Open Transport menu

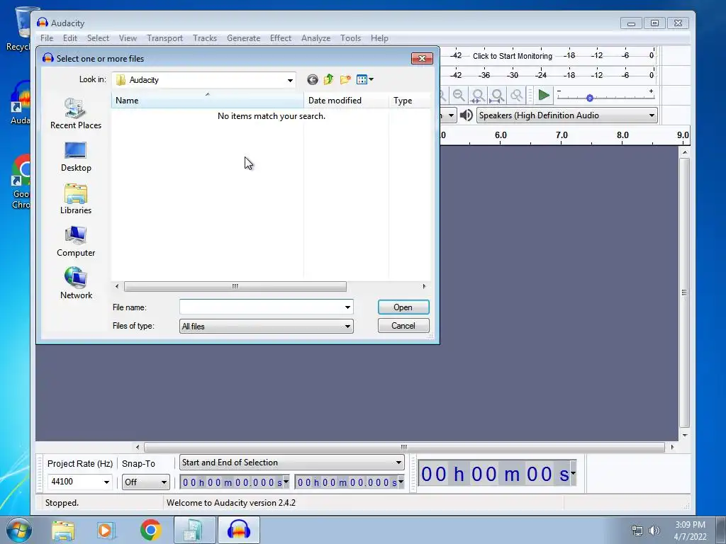point(164,38)
